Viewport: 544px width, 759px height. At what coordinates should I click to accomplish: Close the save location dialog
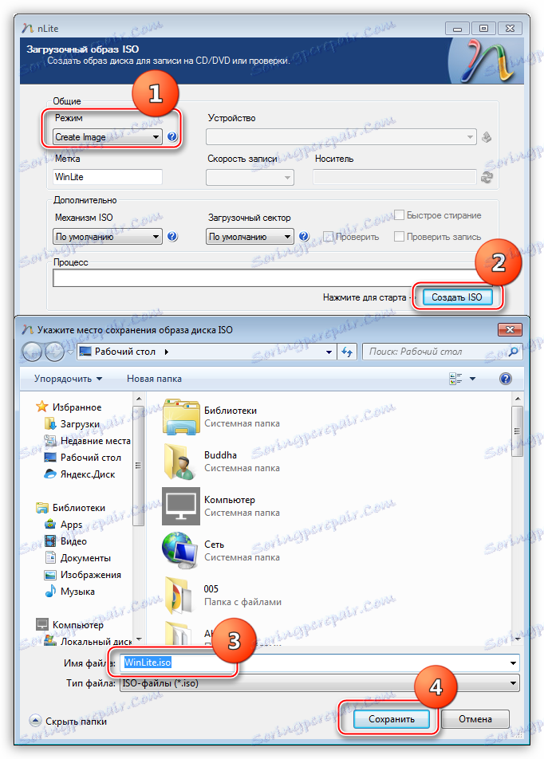point(510,329)
